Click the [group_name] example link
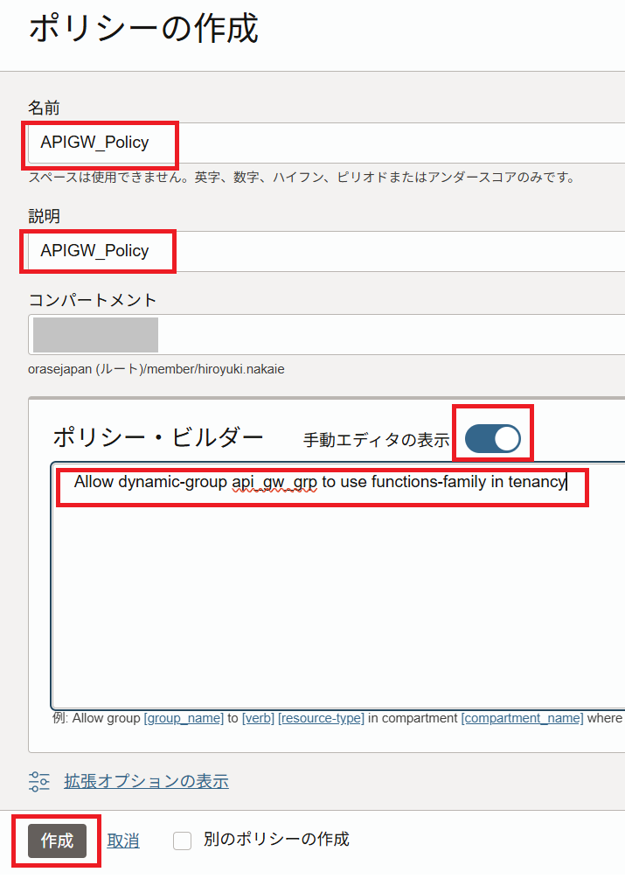 (184, 718)
